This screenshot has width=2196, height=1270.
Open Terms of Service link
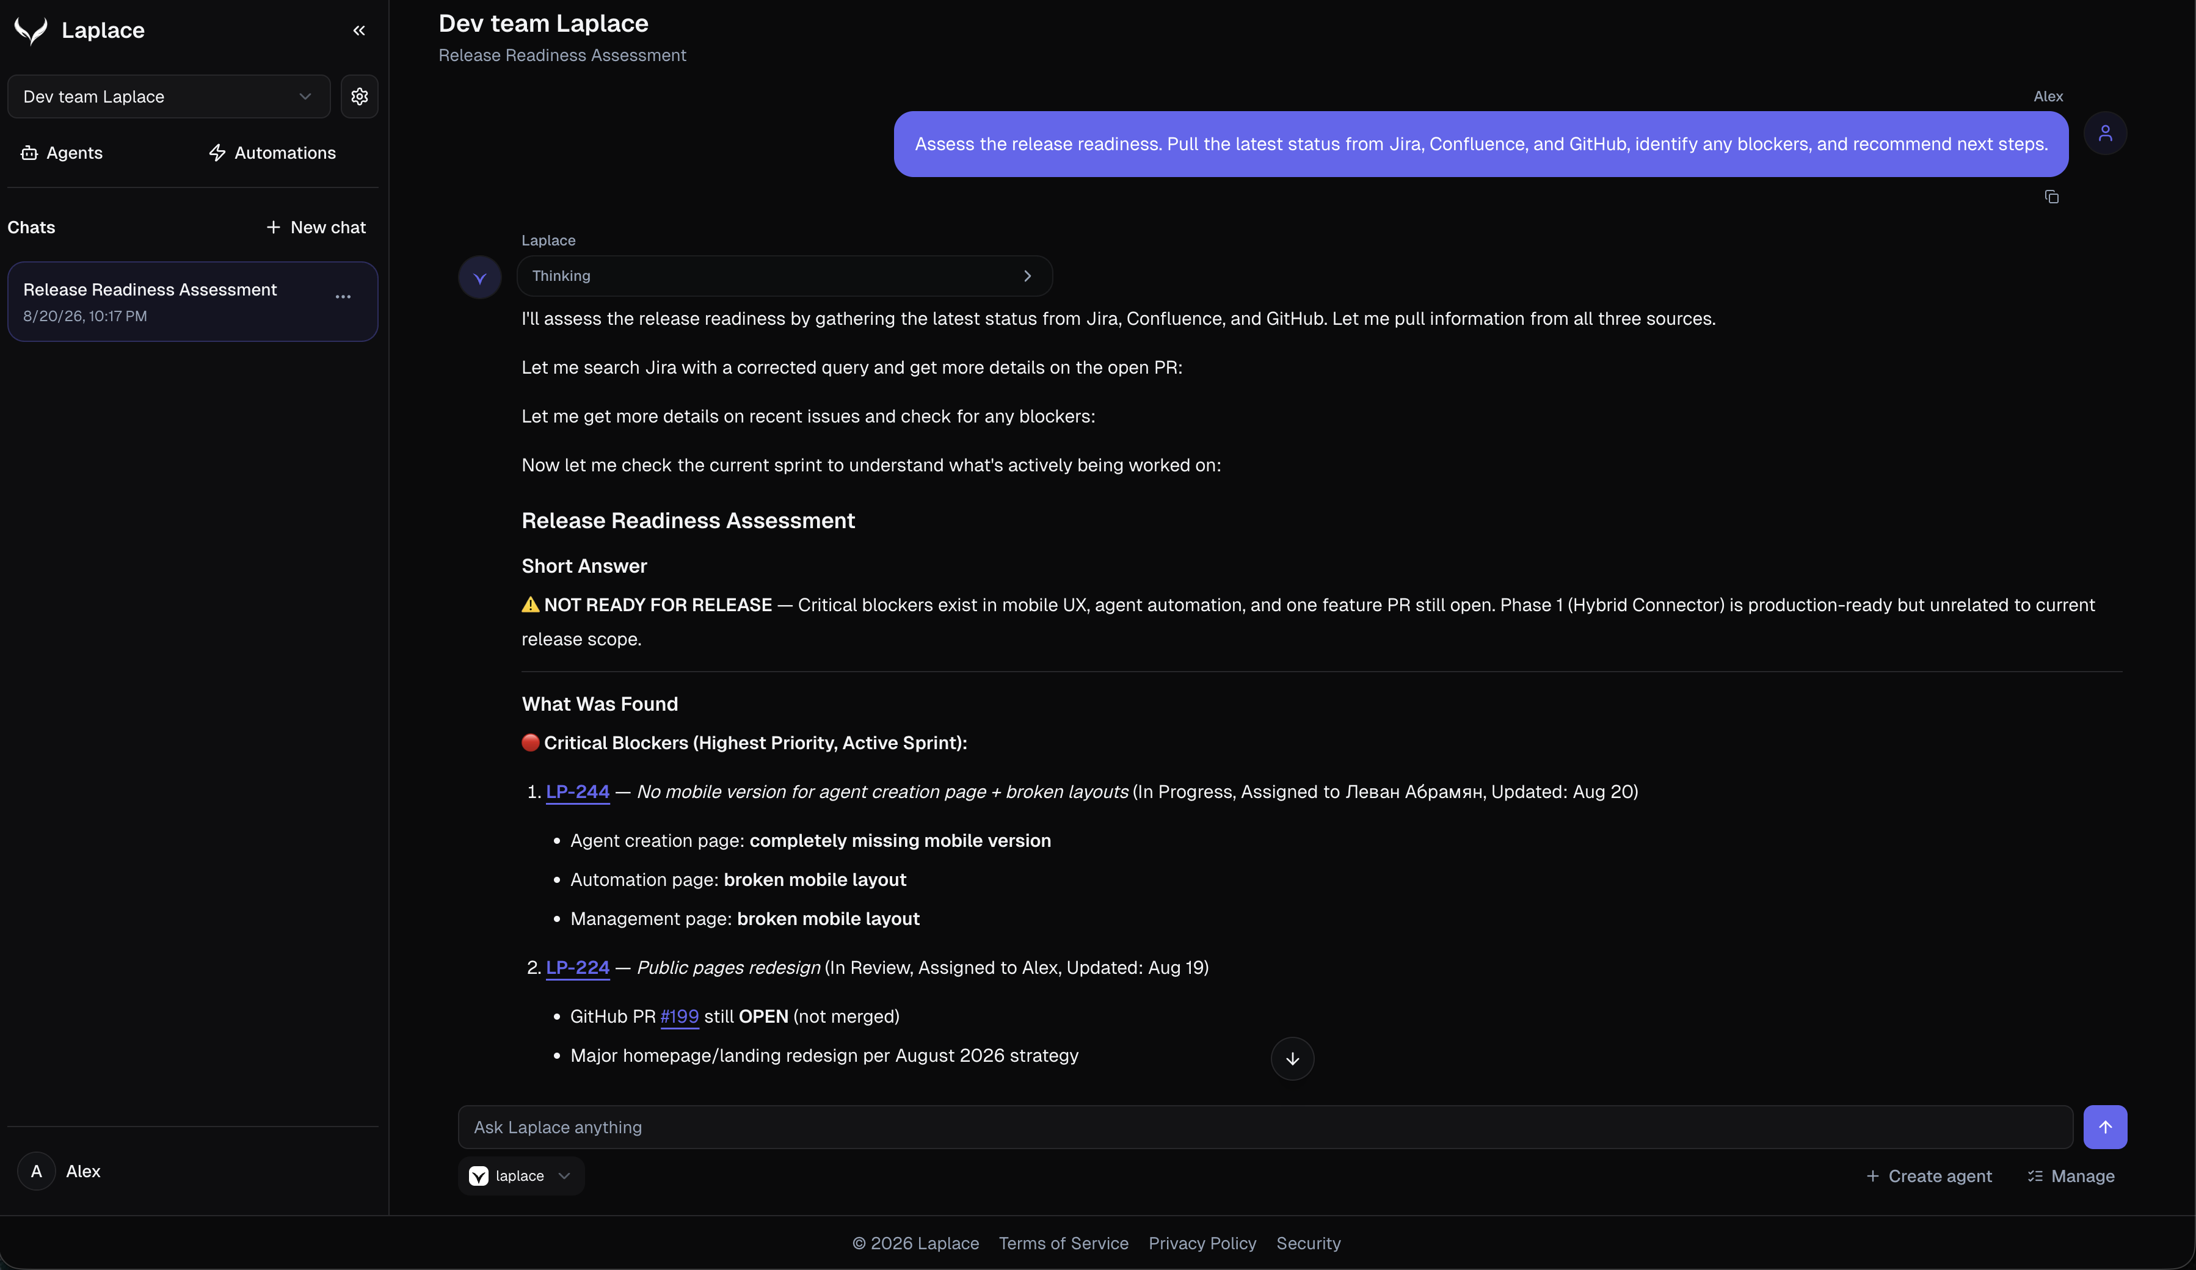coord(1063,1243)
